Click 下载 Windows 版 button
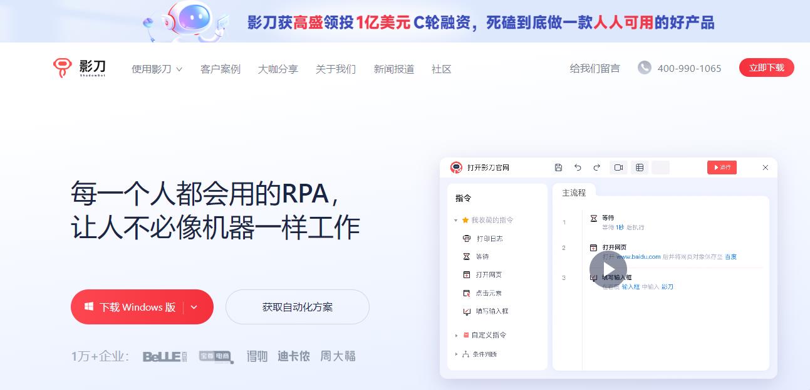Image resolution: width=810 pixels, height=390 pixels. [x=142, y=307]
